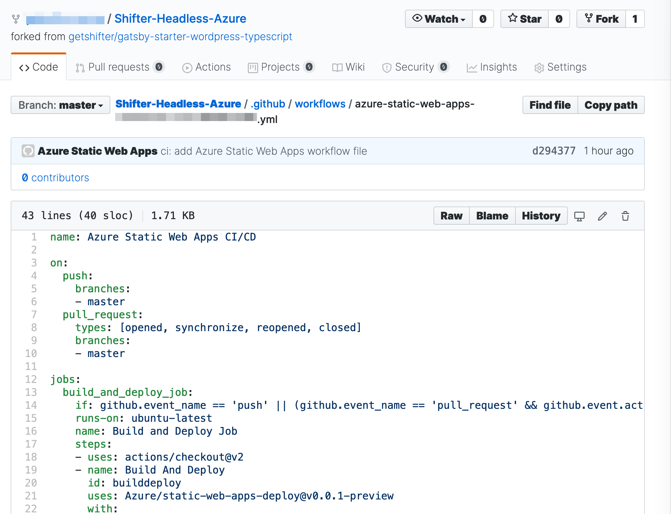Click 'name: Azure Static Web Apps CI/CD' line

pos(153,237)
